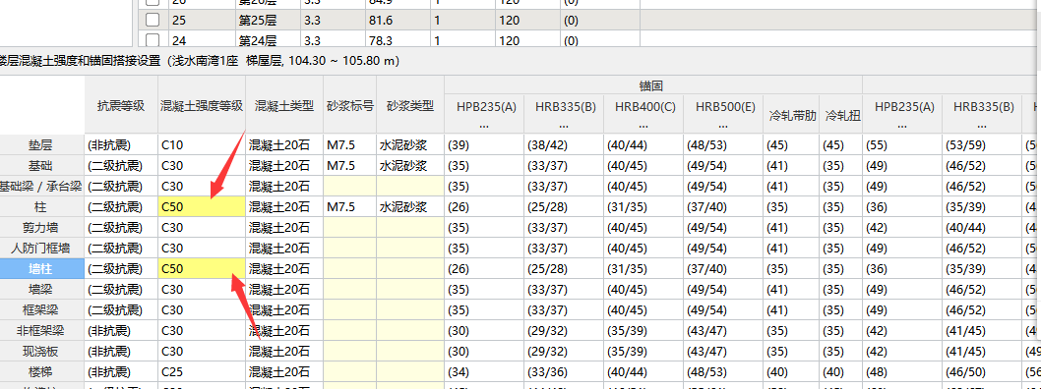Click 混凝土20石 type cell in 墙梁 row
1041x389 pixels.
click(284, 289)
